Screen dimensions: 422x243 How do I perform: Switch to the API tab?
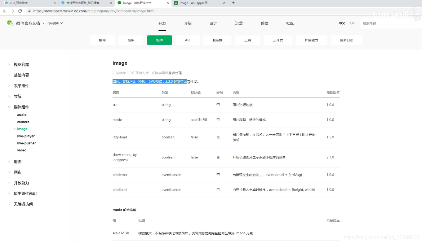click(188, 40)
